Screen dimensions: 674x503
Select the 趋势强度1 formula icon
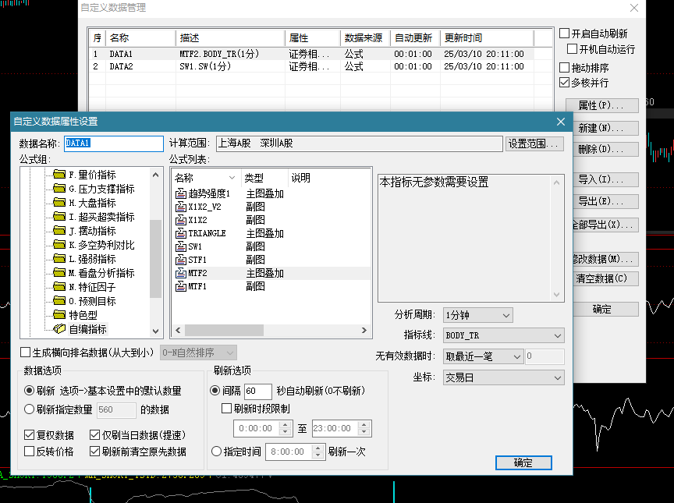(181, 193)
